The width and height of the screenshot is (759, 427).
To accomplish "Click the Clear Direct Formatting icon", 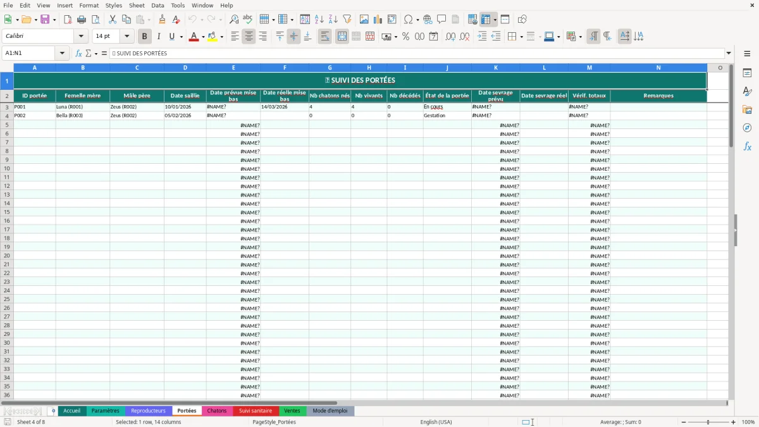I will (x=176, y=20).
